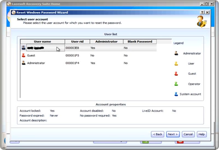Click the Account disabled label

(x=92, y=111)
